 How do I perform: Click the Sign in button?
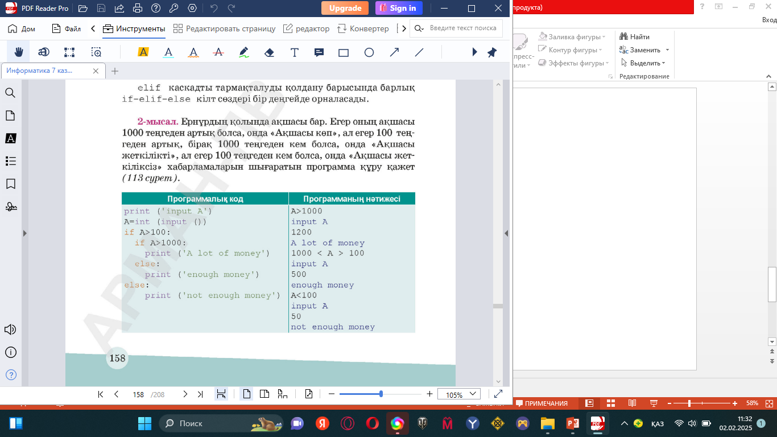click(x=399, y=8)
